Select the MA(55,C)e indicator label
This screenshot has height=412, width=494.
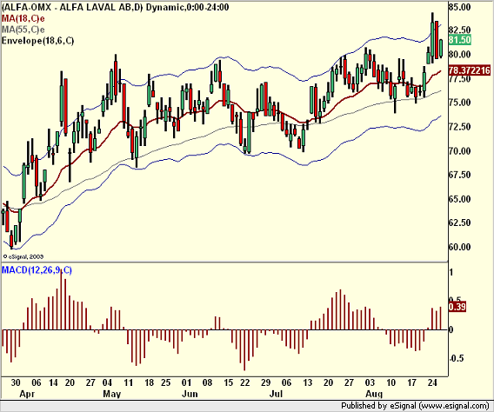[x=23, y=30]
